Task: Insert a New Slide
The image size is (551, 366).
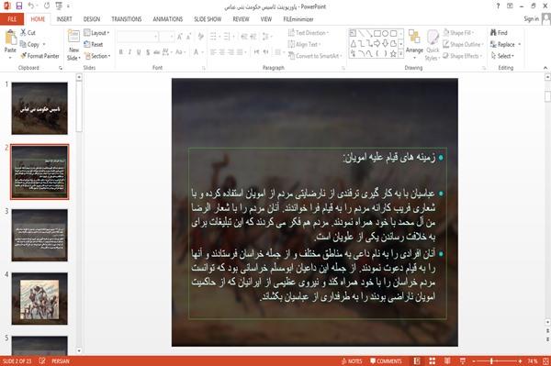Action: pyautogui.click(x=73, y=46)
